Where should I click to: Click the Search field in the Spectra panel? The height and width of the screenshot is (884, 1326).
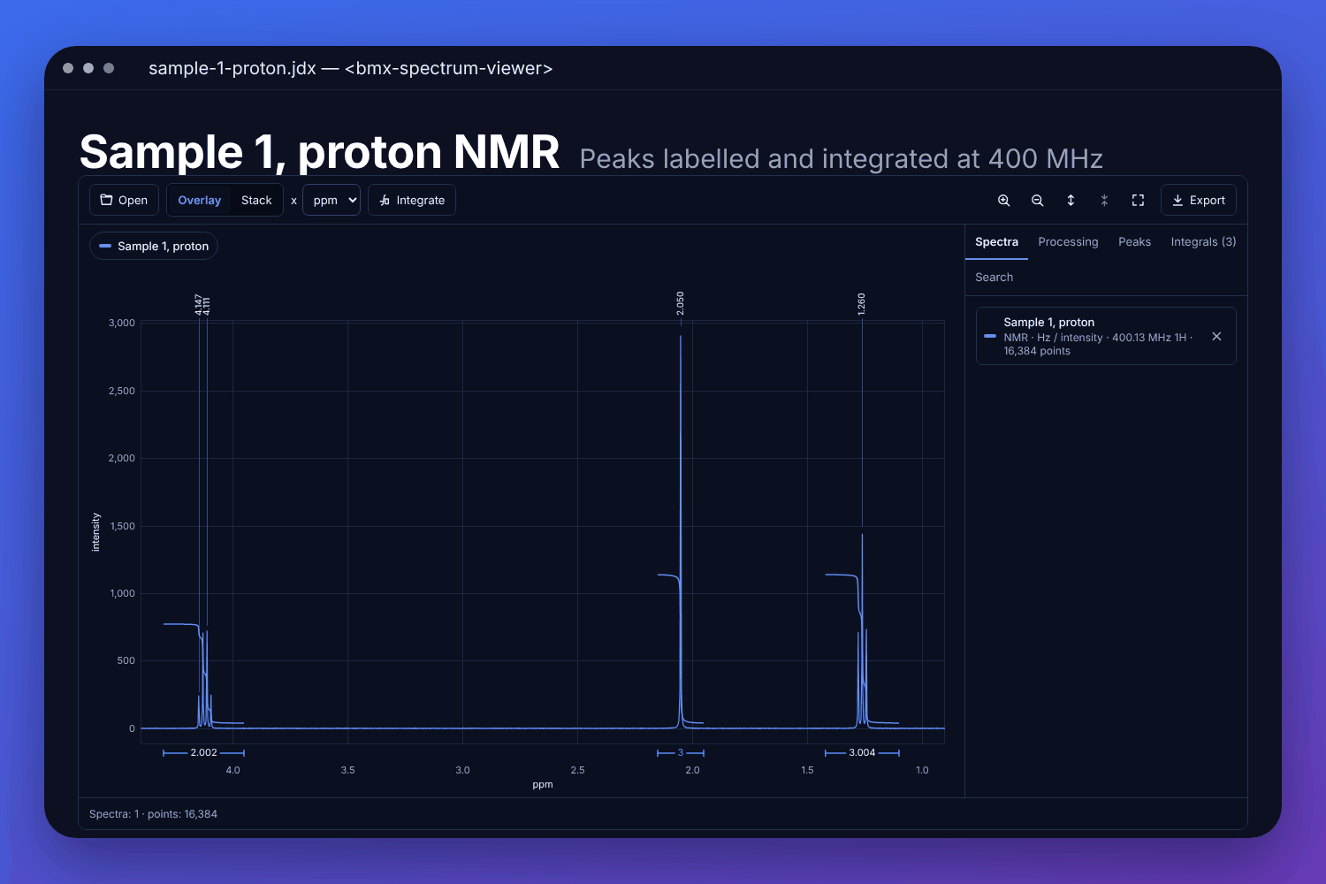pyautogui.click(x=1106, y=277)
